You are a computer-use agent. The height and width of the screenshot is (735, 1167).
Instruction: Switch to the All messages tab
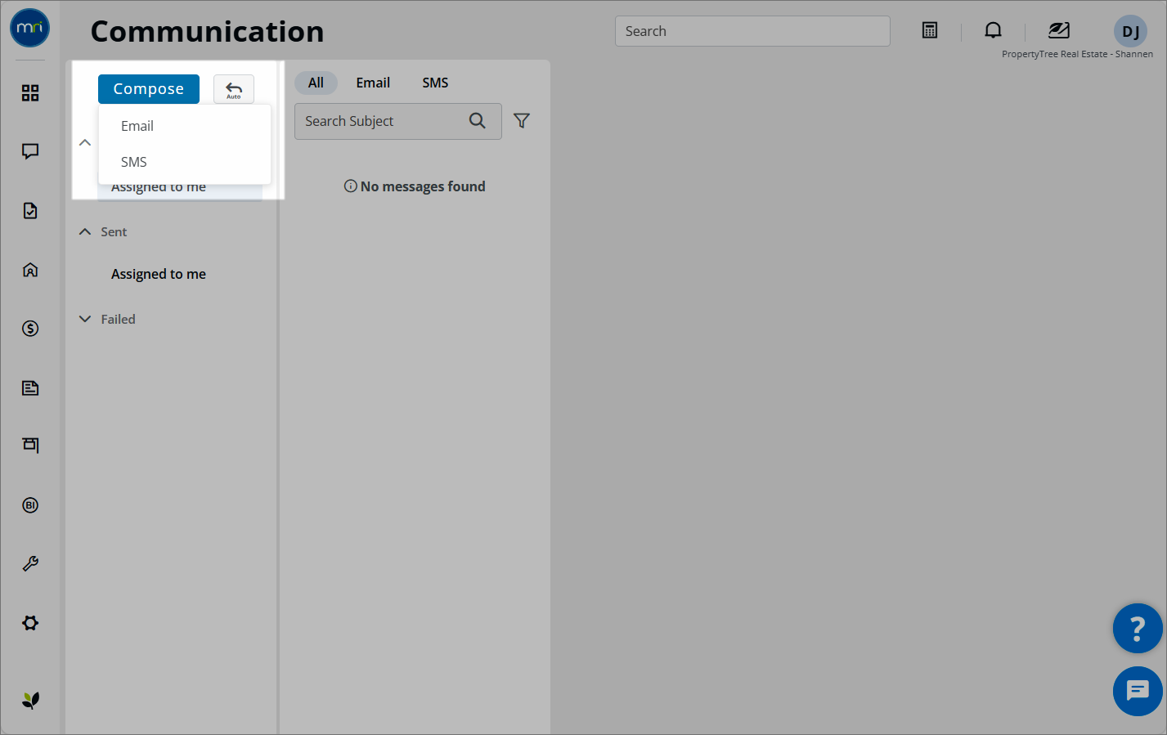click(316, 83)
